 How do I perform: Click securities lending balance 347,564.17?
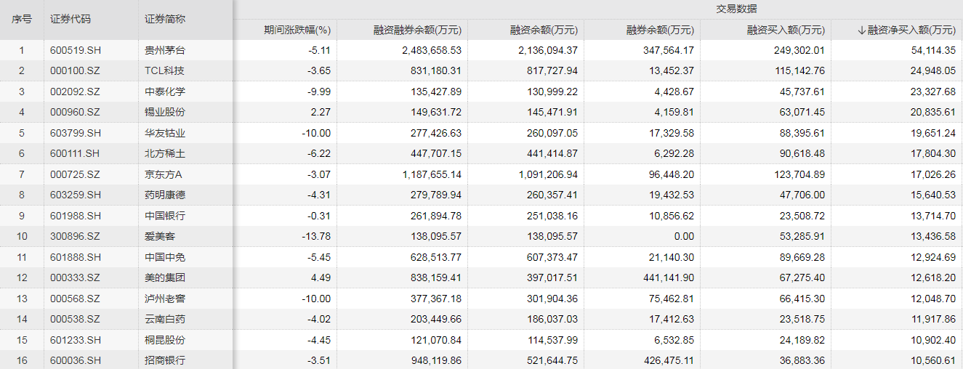pyautogui.click(x=669, y=50)
